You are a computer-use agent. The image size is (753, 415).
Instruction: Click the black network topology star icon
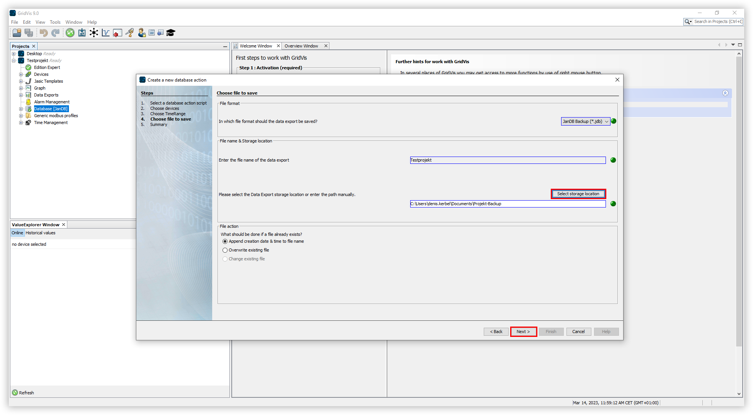[x=94, y=33]
